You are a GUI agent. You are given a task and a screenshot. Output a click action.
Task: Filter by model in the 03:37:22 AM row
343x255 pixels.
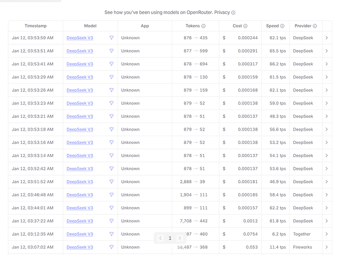click(x=111, y=221)
